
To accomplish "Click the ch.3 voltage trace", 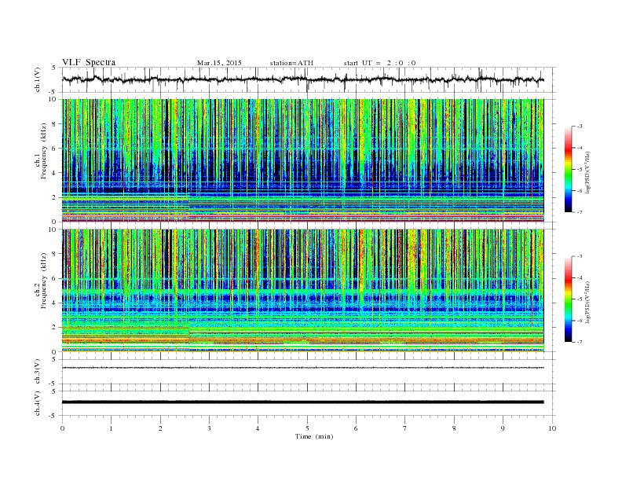I will pyautogui.click(x=303, y=368).
